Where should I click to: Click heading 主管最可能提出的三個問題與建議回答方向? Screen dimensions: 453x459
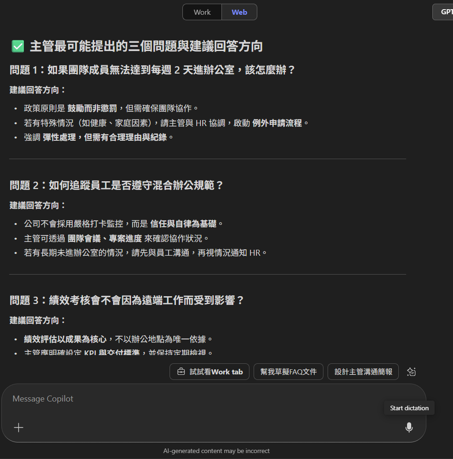point(146,46)
